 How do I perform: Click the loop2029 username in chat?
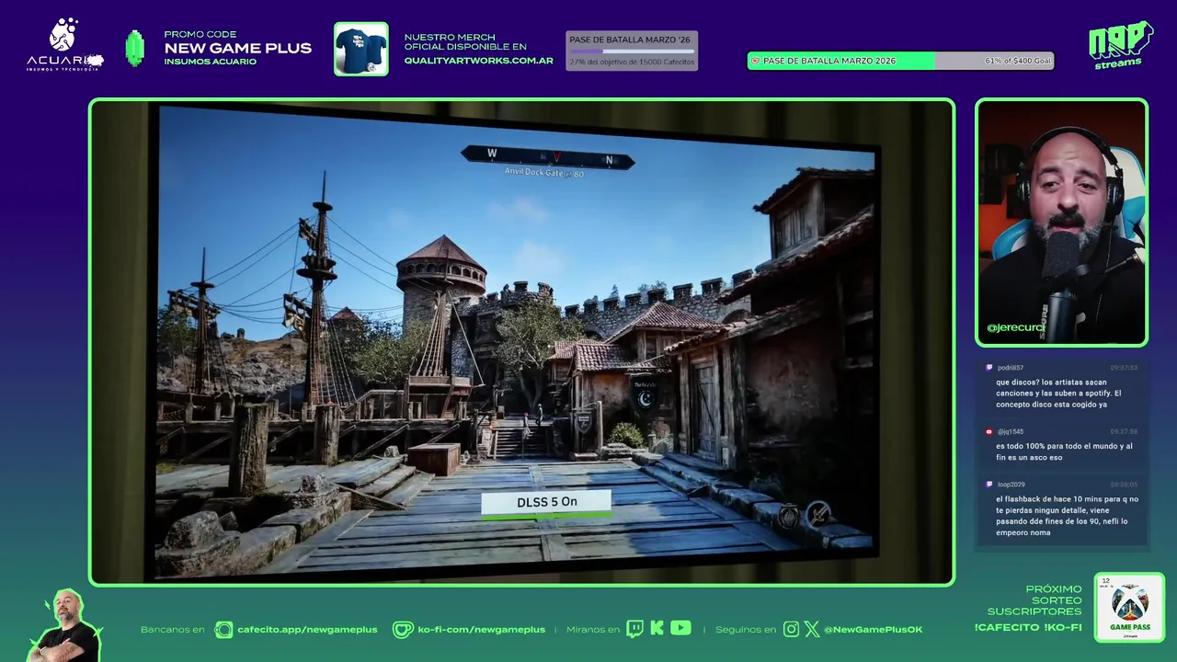tap(1011, 485)
